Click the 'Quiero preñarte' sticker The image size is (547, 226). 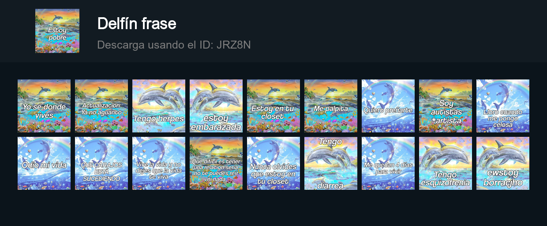[388, 106]
